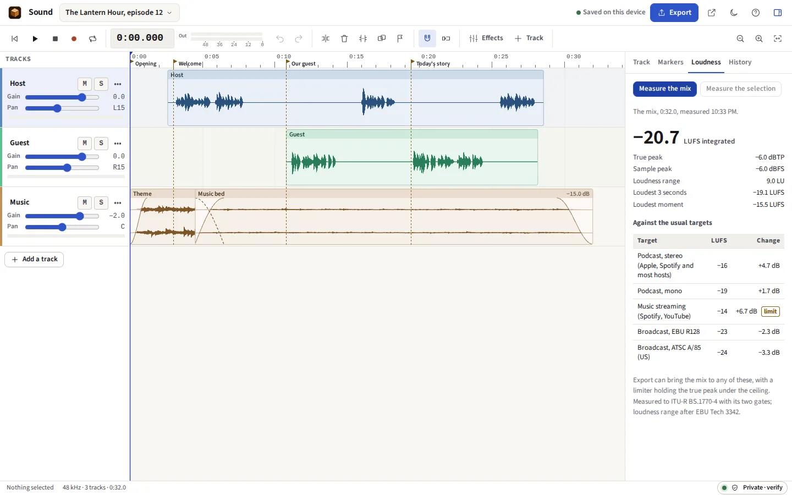The image size is (792, 495).
Task: Click the limit badge for Music streaming
Action: (771, 311)
